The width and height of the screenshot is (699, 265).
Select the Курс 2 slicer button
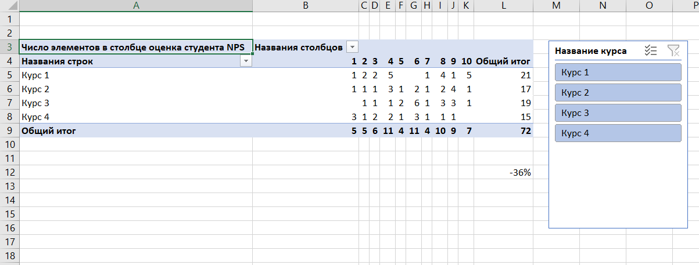click(x=618, y=93)
